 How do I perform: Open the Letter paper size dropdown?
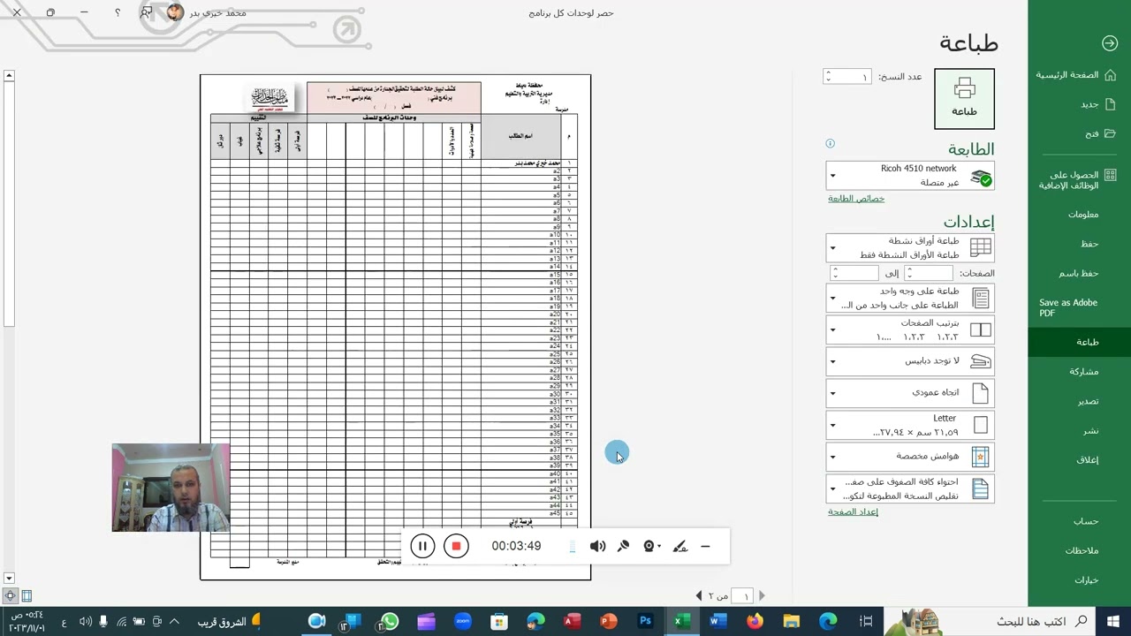(910, 425)
